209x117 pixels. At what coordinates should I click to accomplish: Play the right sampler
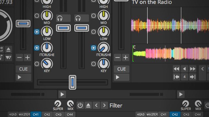point(181,94)
